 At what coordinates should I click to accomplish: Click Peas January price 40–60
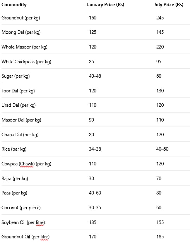pos(95,193)
